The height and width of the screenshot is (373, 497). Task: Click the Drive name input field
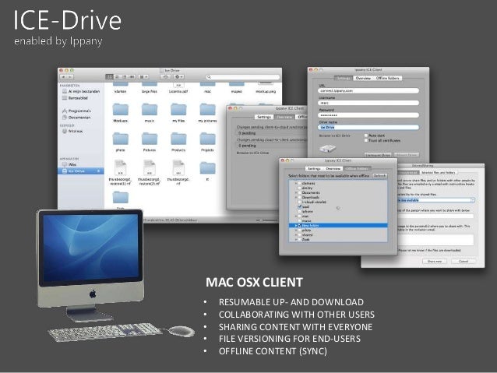[368, 127]
